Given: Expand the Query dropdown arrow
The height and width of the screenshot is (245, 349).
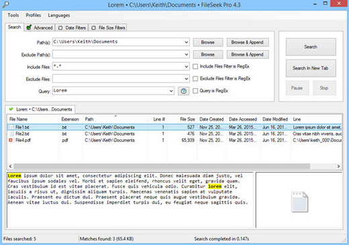Looking at the screenshot, I should 171,91.
